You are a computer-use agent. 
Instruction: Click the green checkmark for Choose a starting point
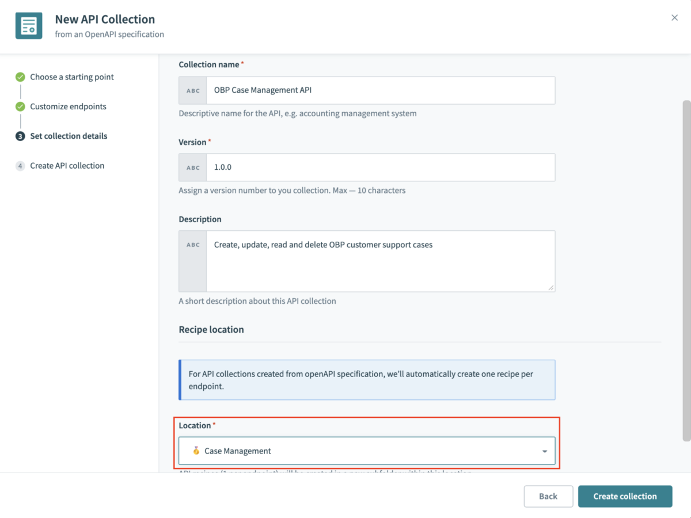tap(19, 77)
